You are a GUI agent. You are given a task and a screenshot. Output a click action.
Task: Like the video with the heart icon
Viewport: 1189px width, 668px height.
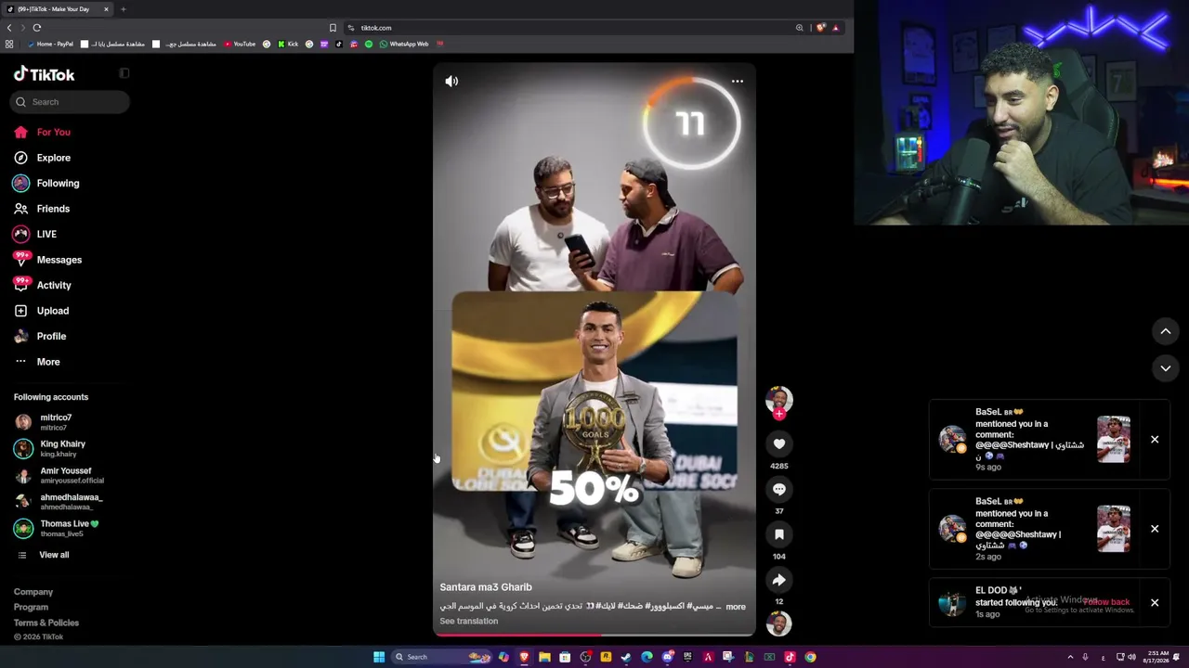click(x=779, y=443)
